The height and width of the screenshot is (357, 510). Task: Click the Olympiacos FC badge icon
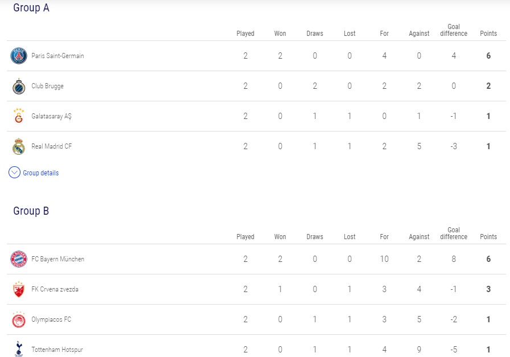point(19,319)
